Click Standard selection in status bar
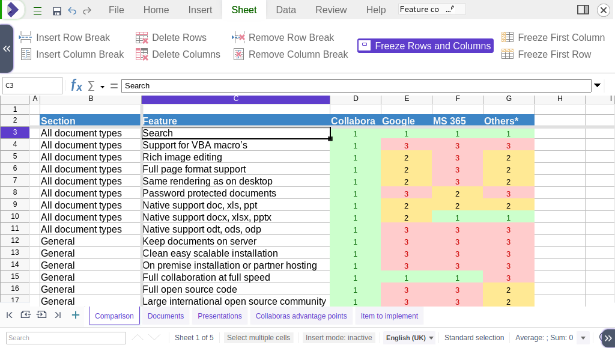The width and height of the screenshot is (615, 348). click(x=474, y=338)
